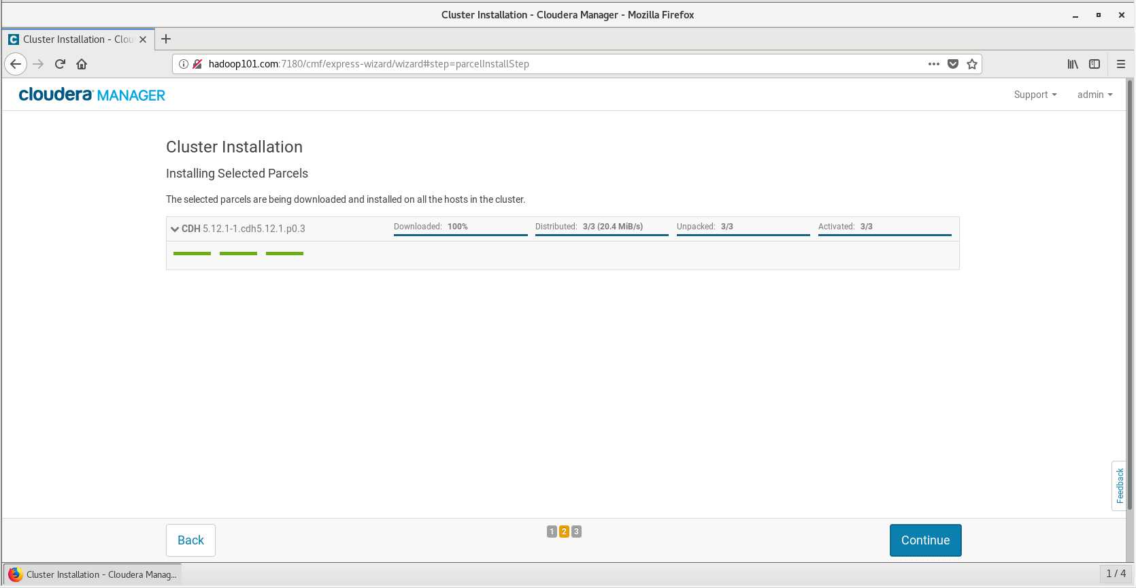Open the Firefox home page icon

(x=82, y=64)
